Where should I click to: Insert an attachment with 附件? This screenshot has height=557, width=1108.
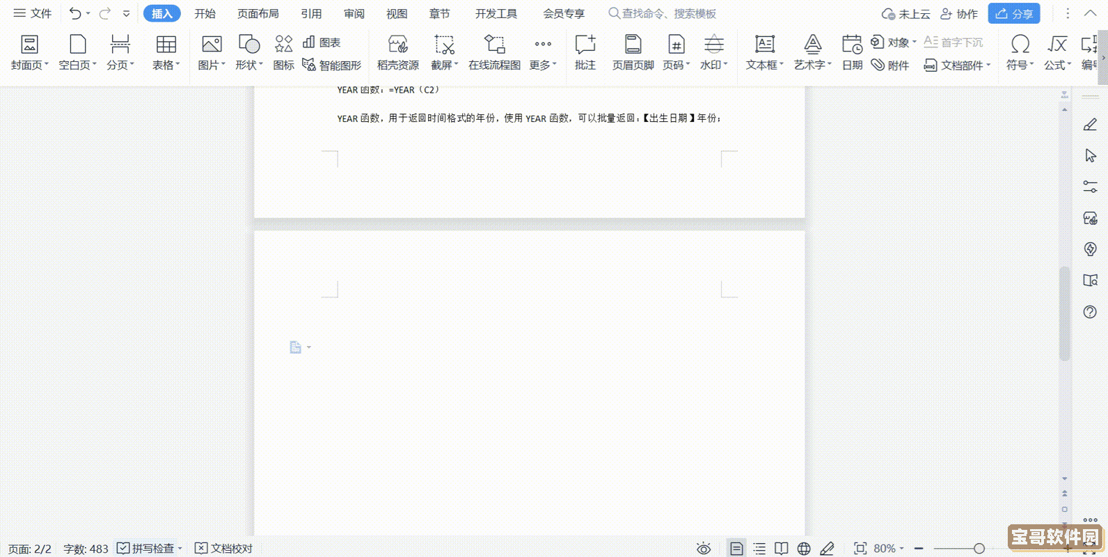pyautogui.click(x=890, y=65)
